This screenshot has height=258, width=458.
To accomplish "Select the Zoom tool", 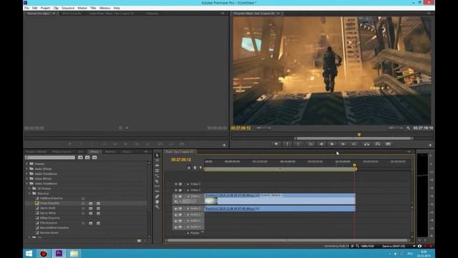I will tap(157, 207).
